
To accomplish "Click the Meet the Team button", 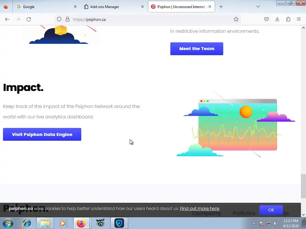I will point(197,49).
